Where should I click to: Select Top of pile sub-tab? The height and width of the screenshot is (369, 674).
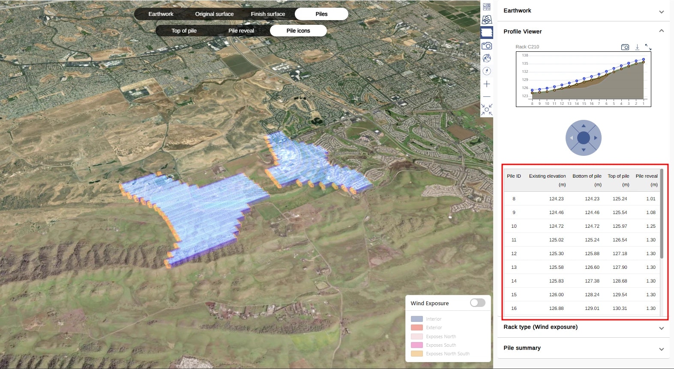(184, 30)
